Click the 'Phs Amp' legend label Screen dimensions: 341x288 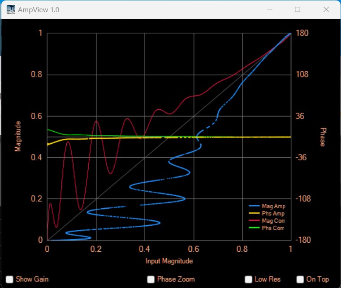273,214
